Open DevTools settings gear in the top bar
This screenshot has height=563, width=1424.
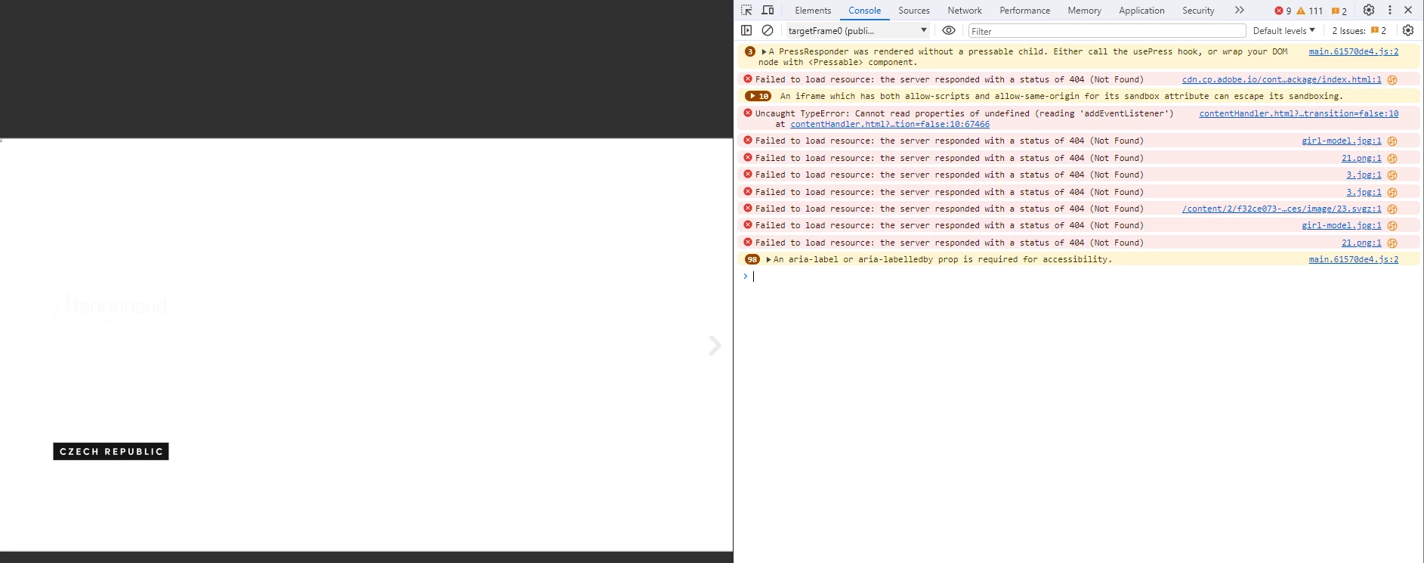1369,11
